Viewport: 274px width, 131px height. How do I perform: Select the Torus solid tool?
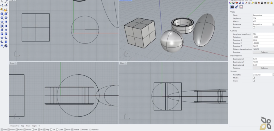pos(2,38)
